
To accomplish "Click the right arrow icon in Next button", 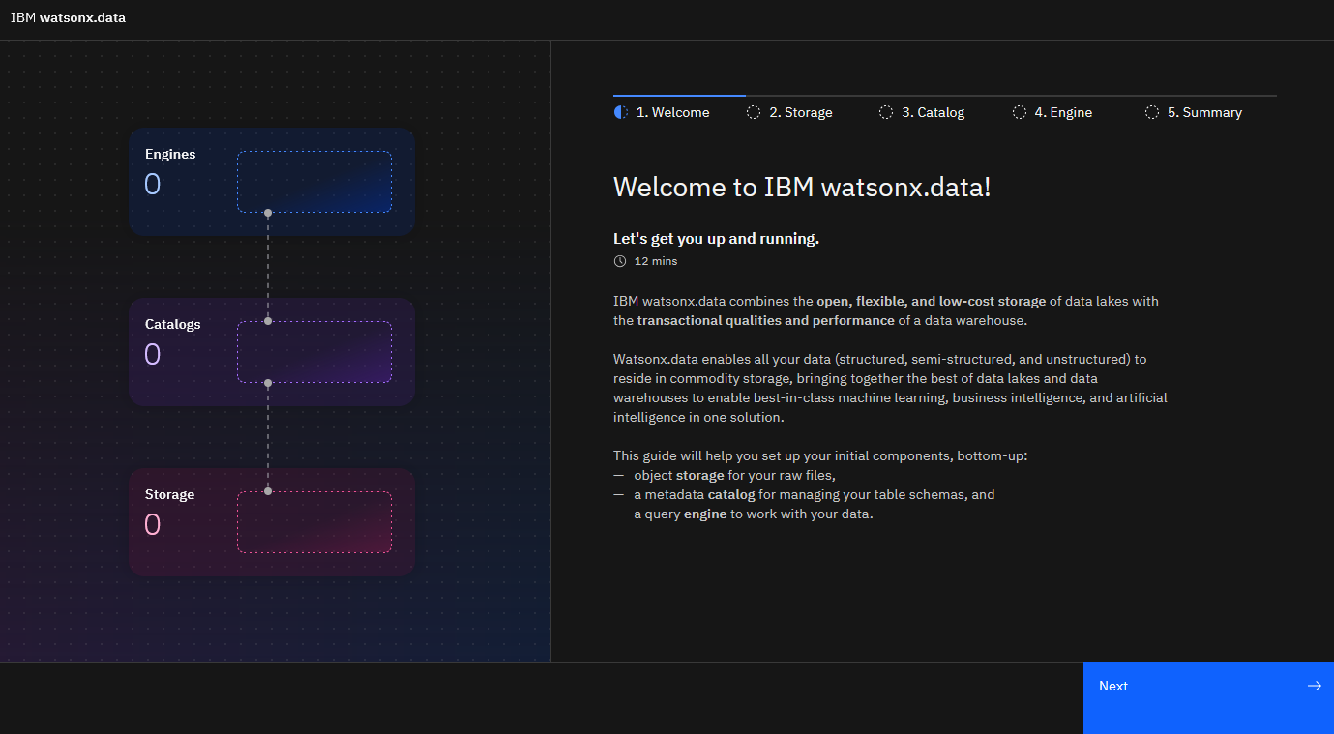I will point(1314,686).
